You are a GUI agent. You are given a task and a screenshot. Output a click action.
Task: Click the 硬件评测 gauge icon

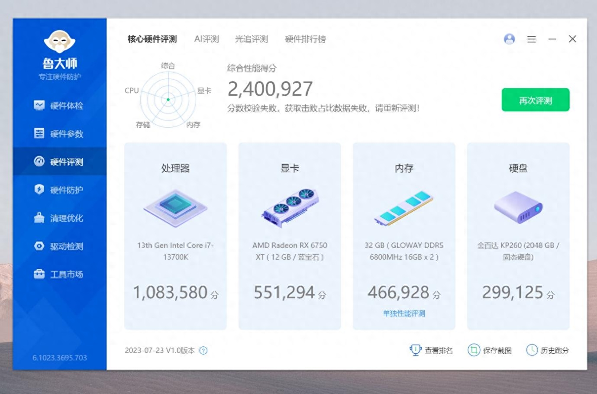click(39, 161)
